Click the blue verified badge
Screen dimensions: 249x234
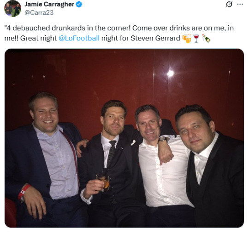(x=79, y=4)
